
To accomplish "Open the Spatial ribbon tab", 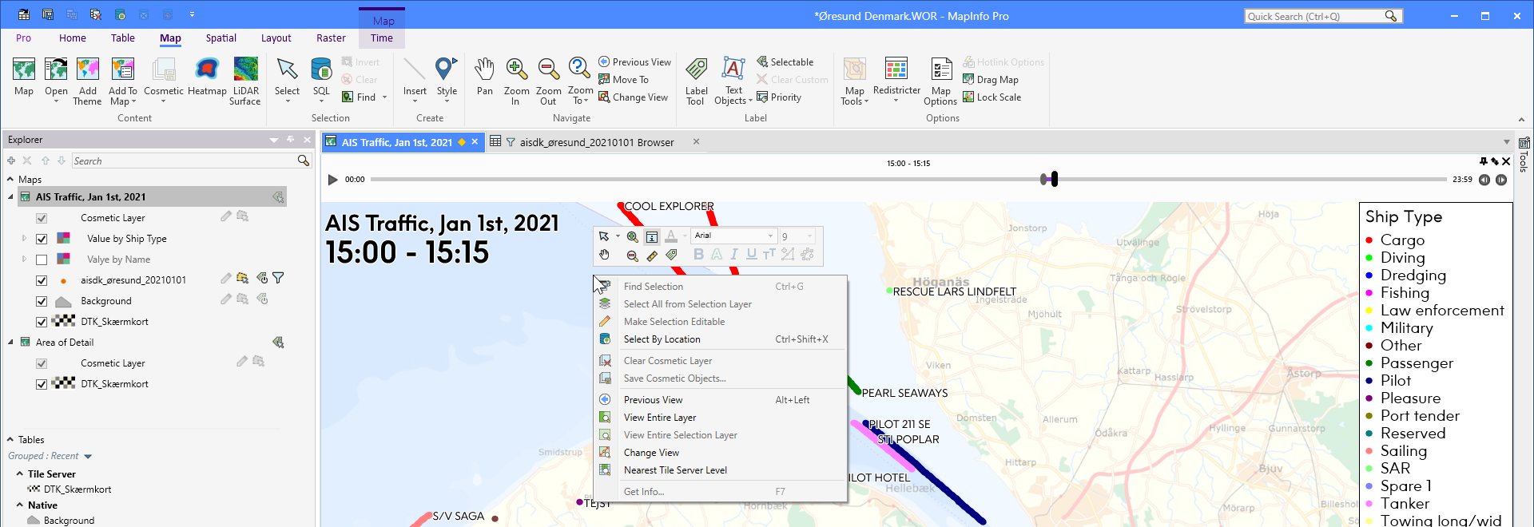I will 221,38.
